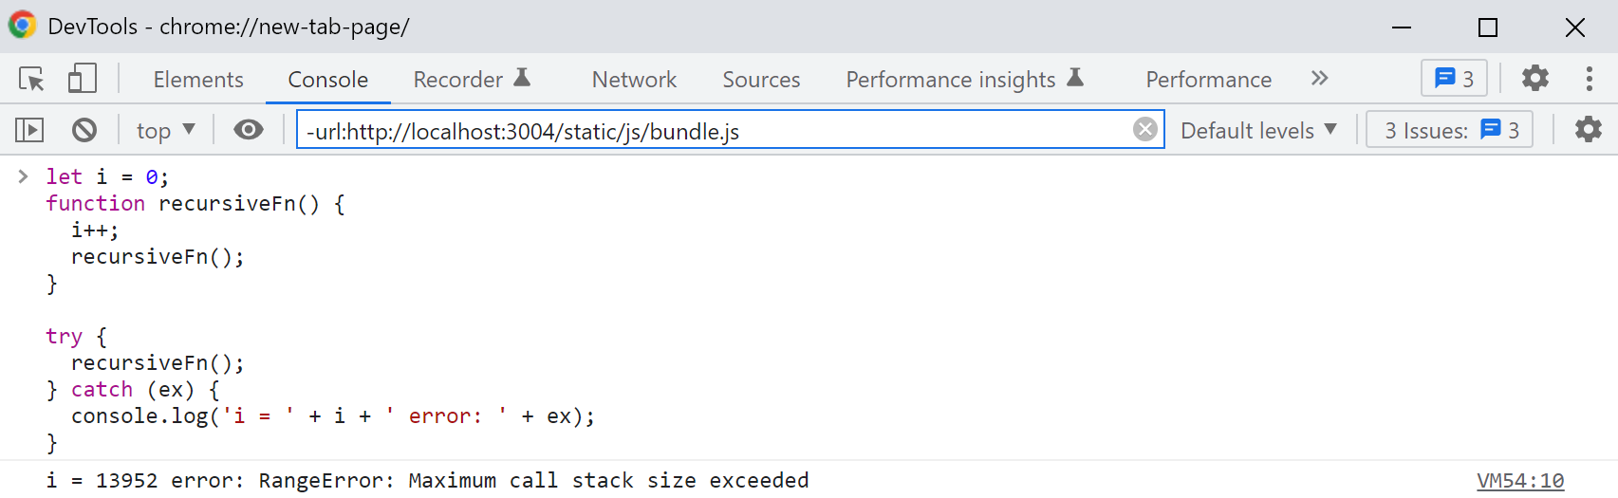Open DevTools main settings gear
The image size is (1618, 498).
tap(1534, 79)
